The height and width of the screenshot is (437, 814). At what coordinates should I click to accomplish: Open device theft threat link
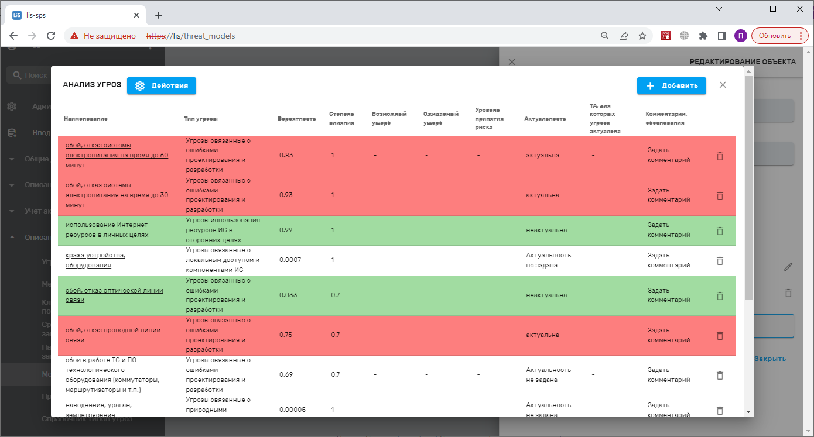(95, 260)
